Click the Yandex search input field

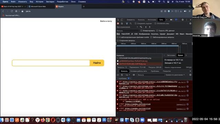pos(51,63)
